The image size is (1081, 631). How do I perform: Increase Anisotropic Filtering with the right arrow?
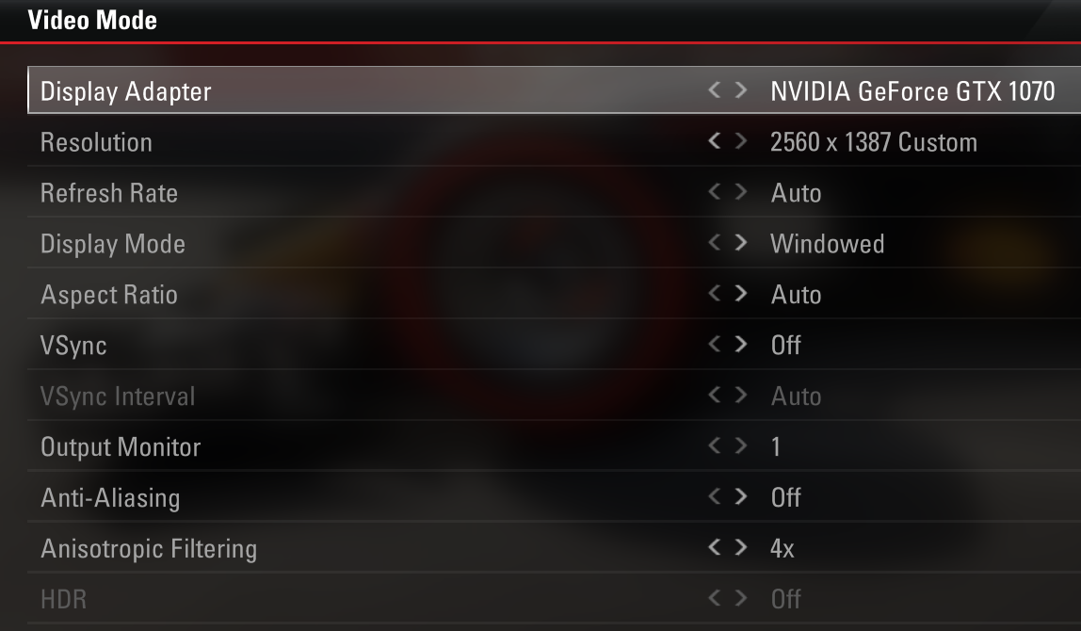coord(740,547)
